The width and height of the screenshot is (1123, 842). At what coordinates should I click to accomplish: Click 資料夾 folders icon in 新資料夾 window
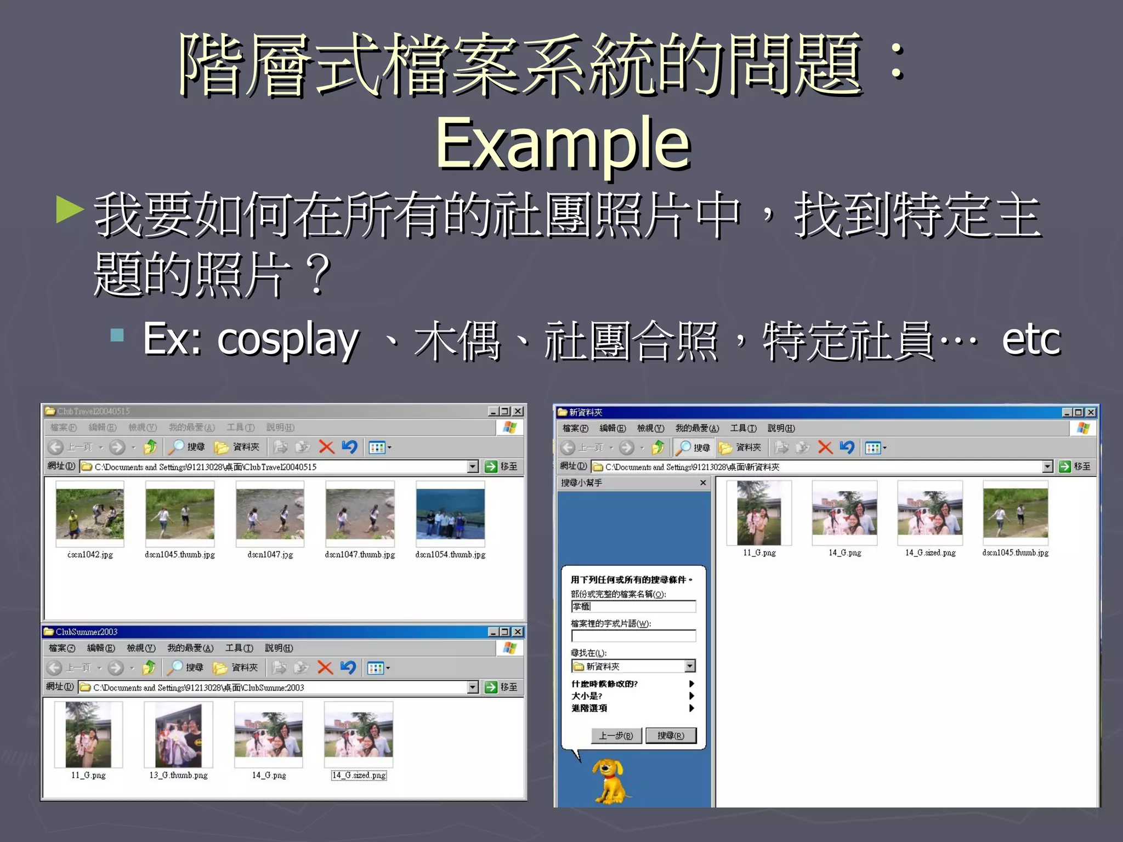[x=726, y=448]
